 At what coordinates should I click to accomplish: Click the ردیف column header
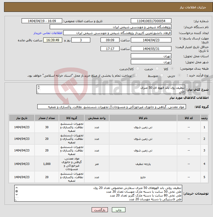click(204, 118)
